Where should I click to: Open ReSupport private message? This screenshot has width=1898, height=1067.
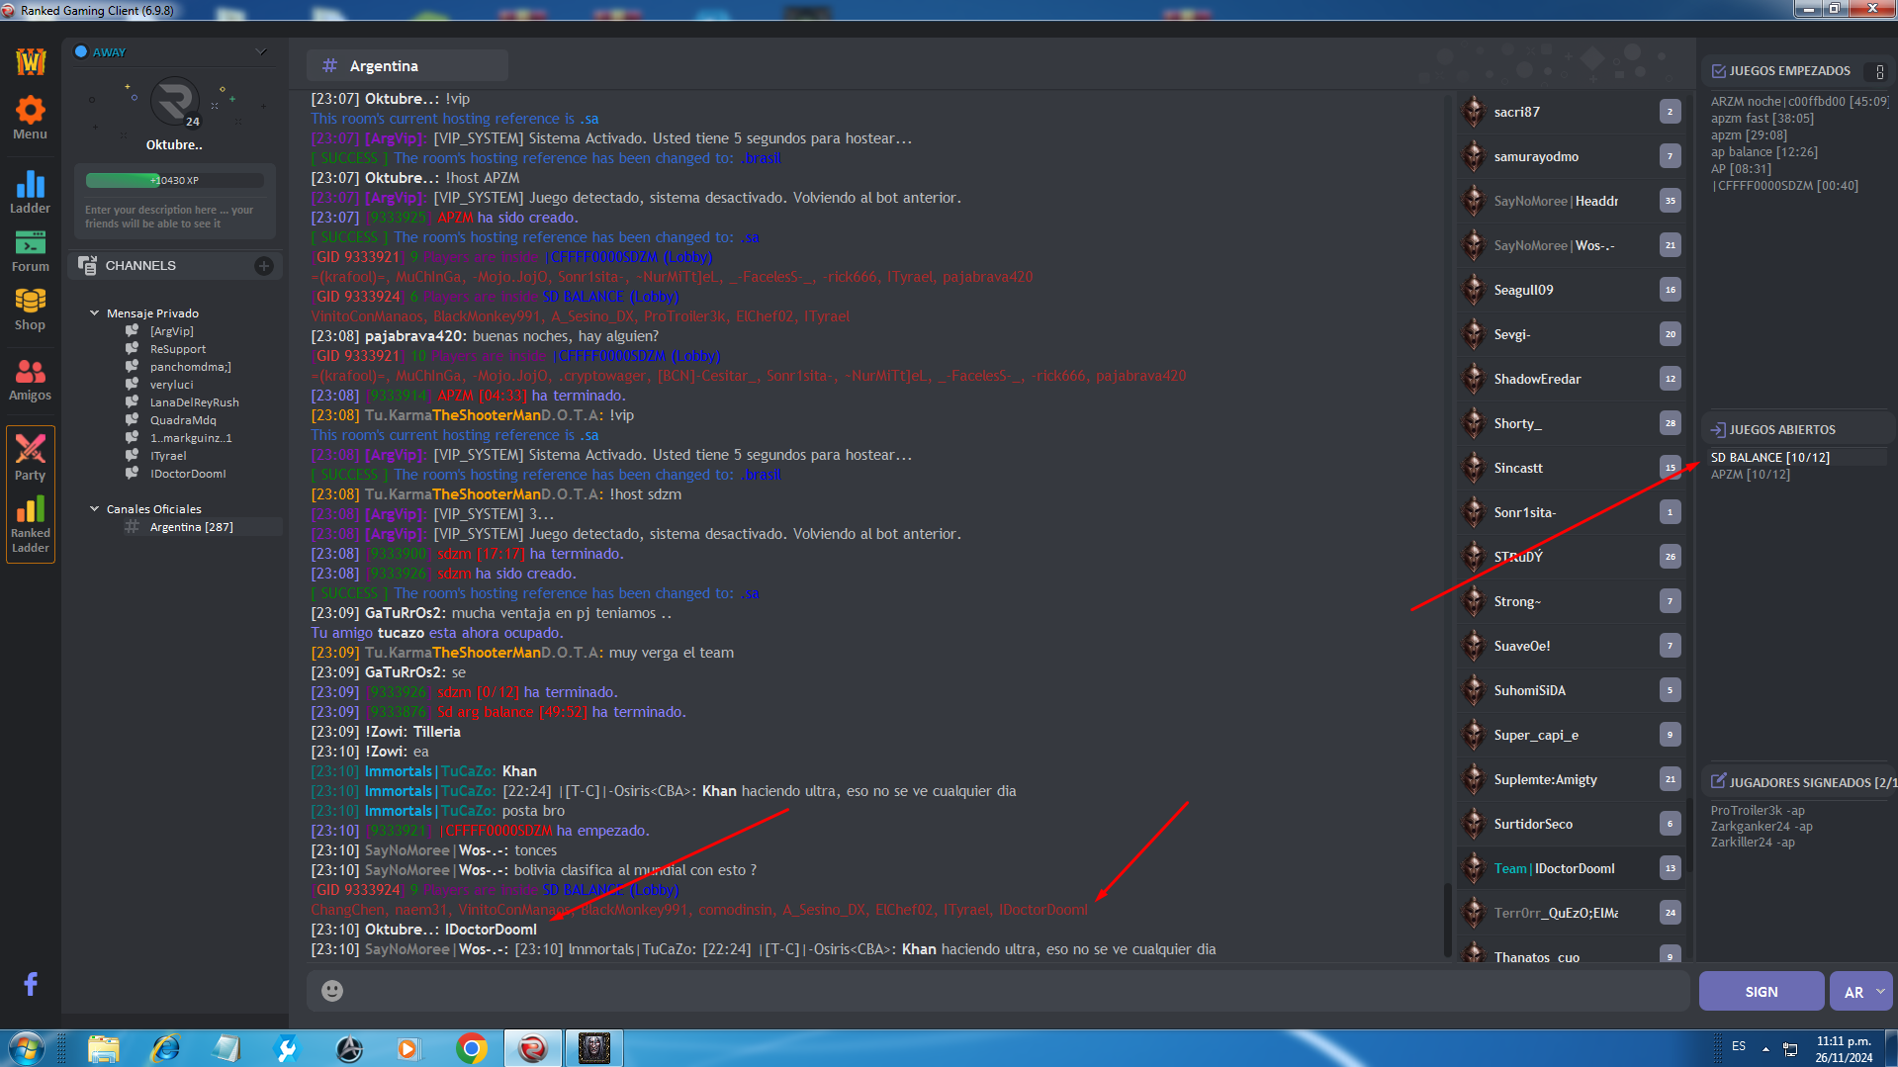click(x=178, y=349)
